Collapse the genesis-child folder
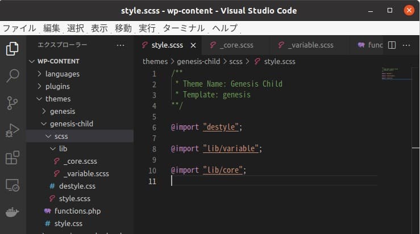This screenshot has height=234, width=420. click(71, 124)
